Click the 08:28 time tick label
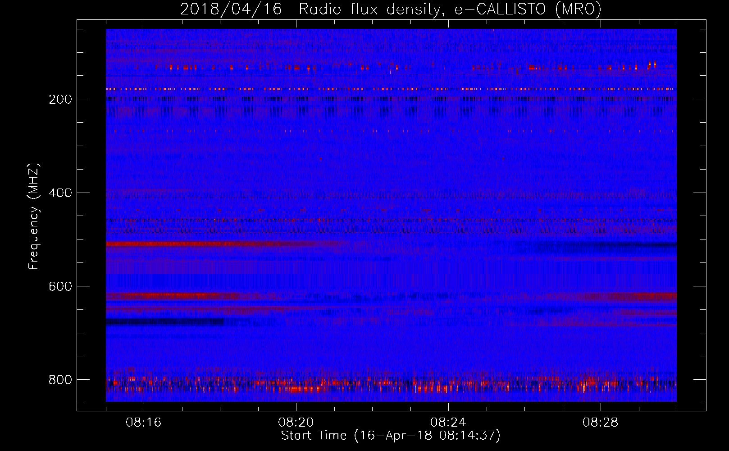The height and width of the screenshot is (451, 729). [601, 423]
